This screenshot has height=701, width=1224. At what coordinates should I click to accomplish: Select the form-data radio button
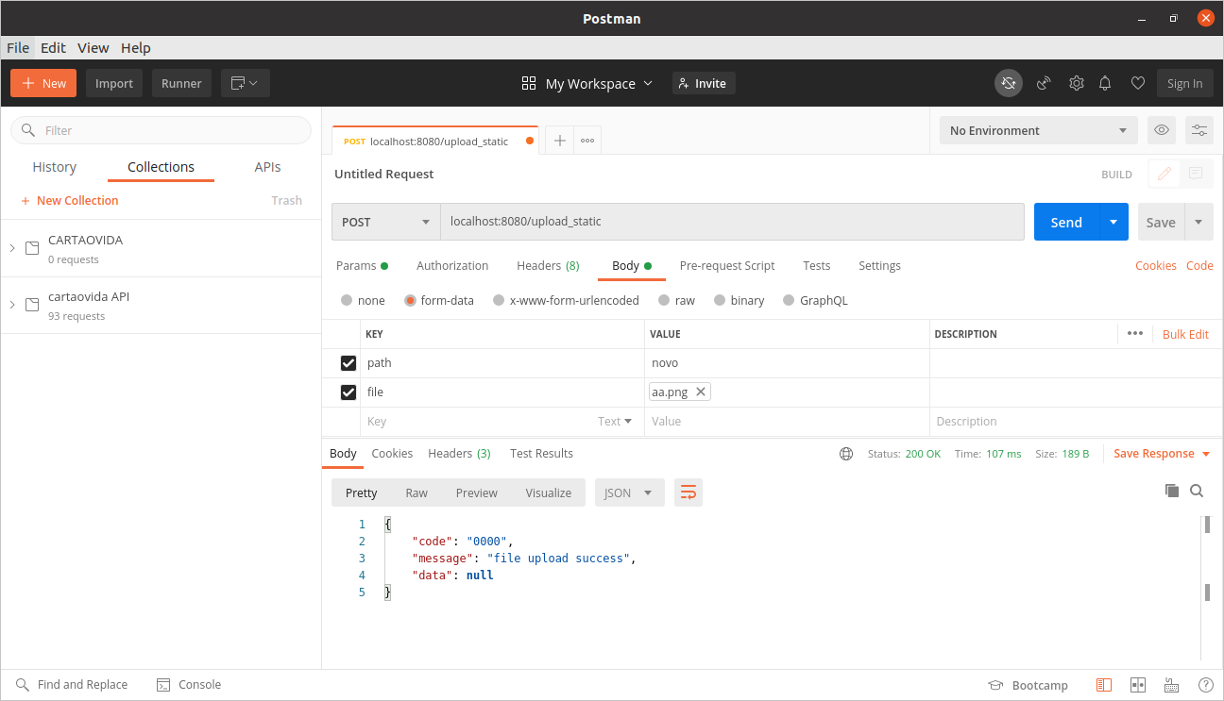(410, 301)
